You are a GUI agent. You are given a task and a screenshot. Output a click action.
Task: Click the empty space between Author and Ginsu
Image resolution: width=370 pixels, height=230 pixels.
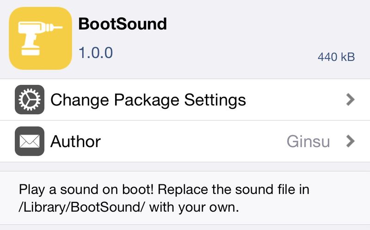(193, 142)
